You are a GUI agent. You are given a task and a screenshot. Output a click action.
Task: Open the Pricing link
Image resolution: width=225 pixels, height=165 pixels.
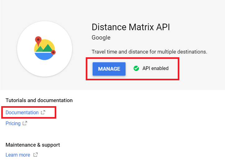click(13, 123)
